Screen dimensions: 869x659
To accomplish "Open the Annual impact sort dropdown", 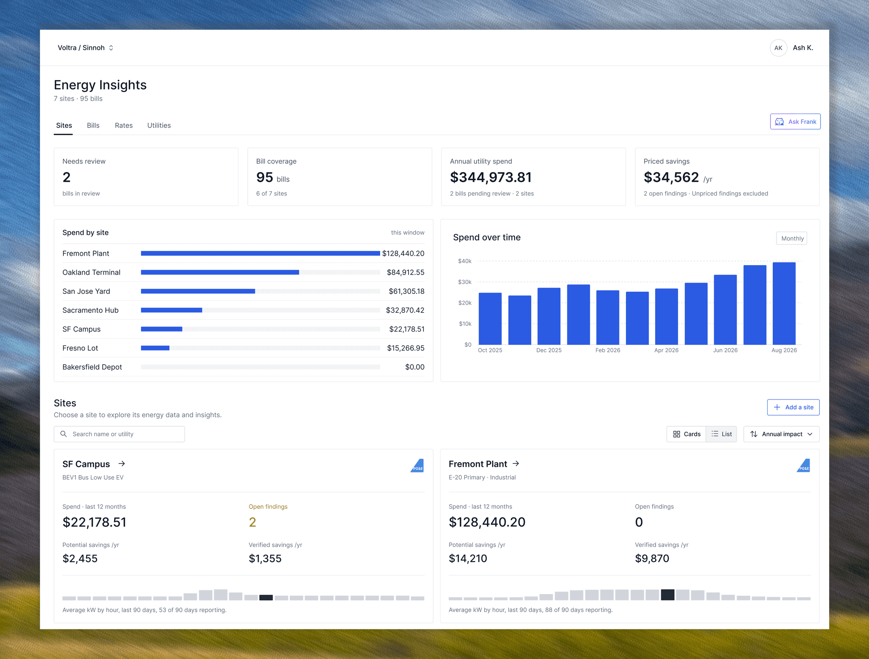I will [x=781, y=434].
